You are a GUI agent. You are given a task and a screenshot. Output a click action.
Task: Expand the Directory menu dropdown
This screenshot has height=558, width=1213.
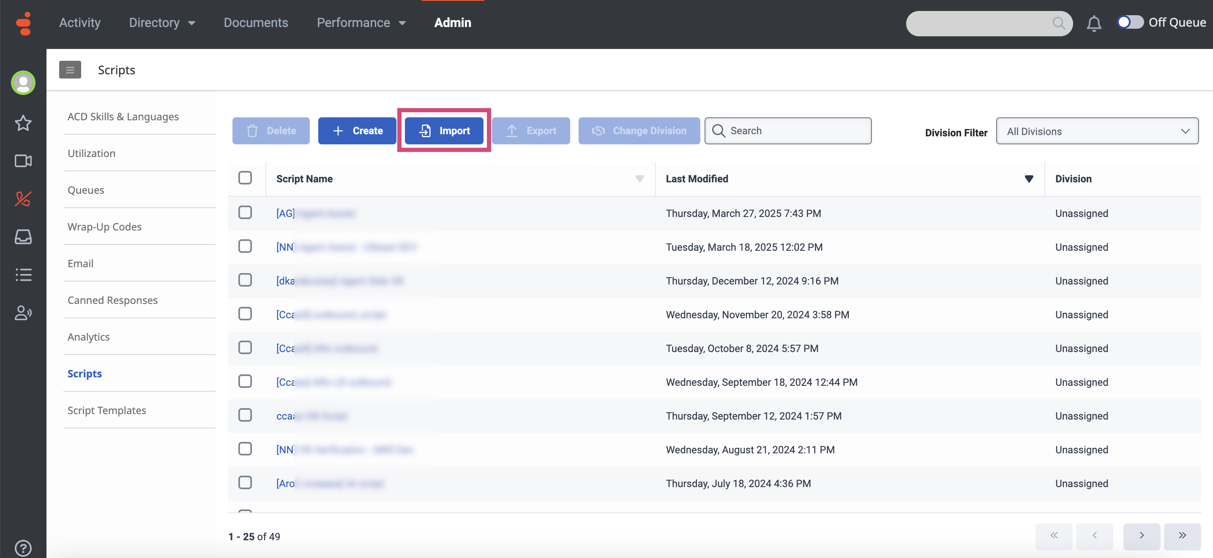click(162, 22)
